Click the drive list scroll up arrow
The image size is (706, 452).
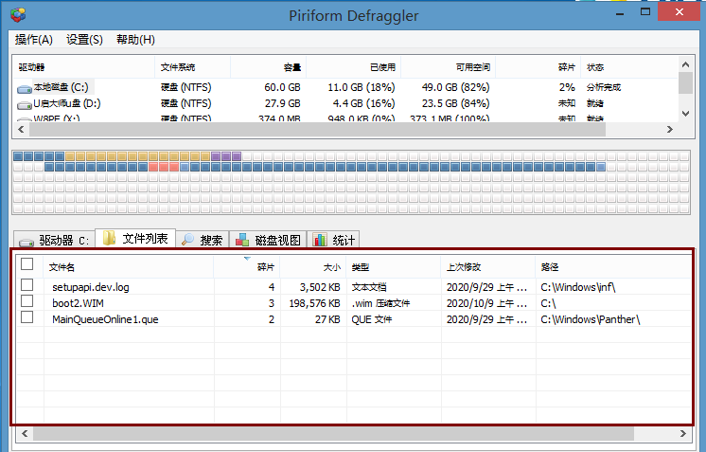[685, 64]
